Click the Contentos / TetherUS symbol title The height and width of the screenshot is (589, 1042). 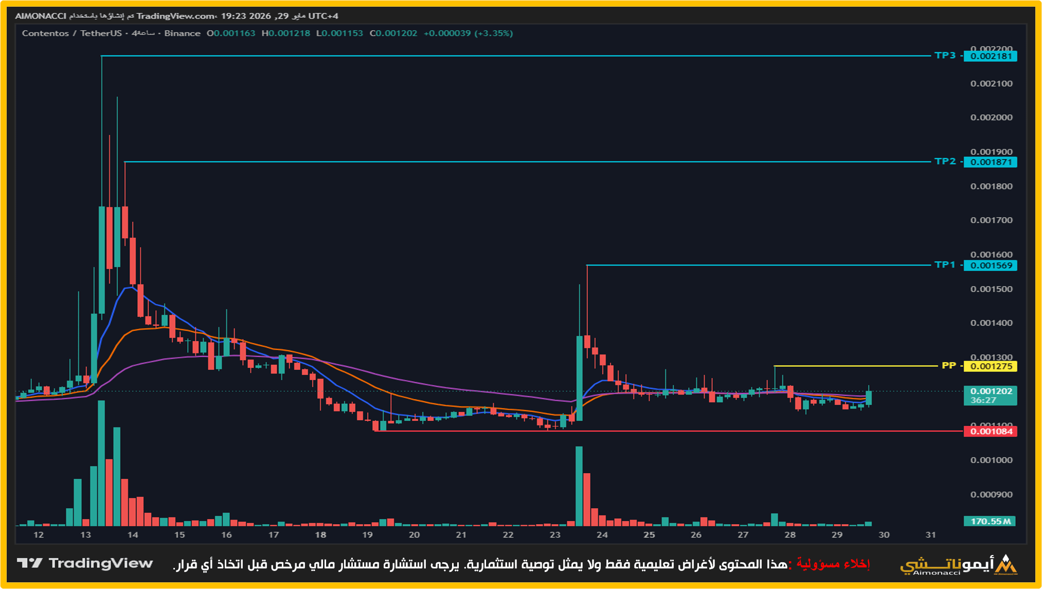pyautogui.click(x=72, y=33)
